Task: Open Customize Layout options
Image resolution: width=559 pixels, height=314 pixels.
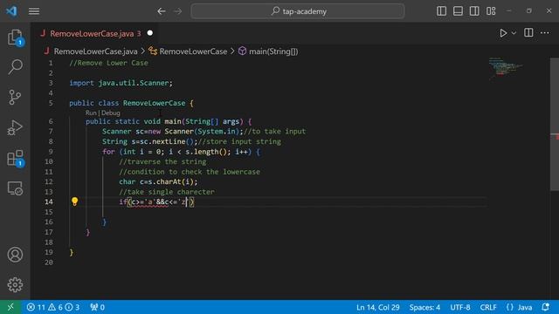Action: (491, 11)
